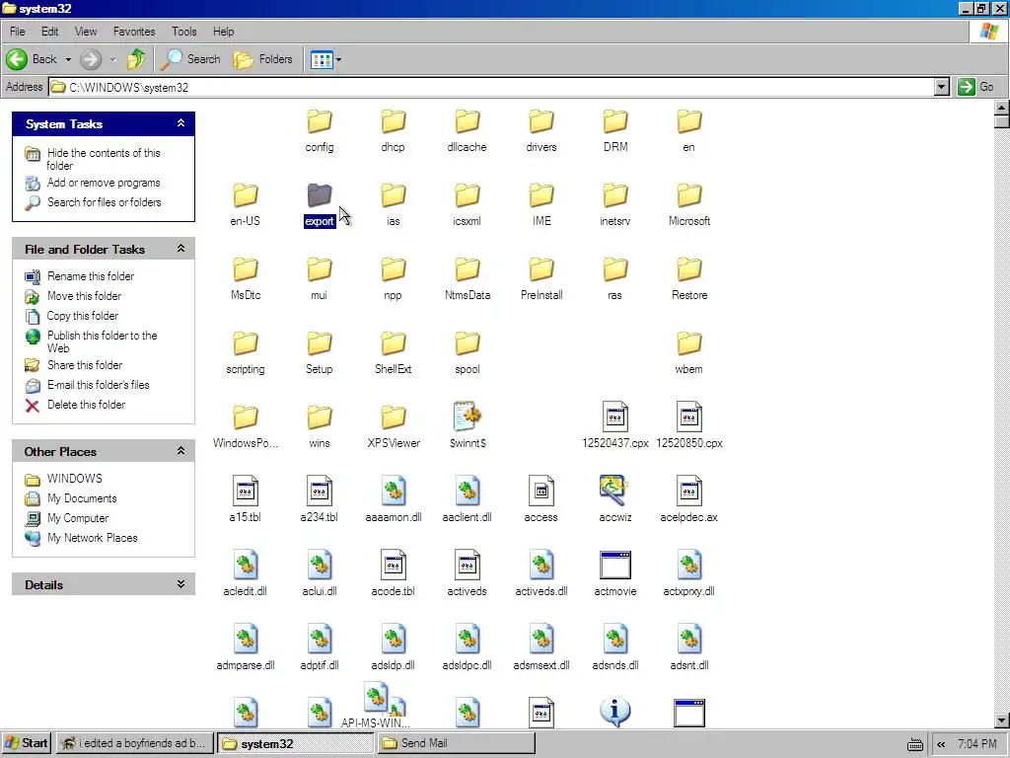Image resolution: width=1010 pixels, height=758 pixels.
Task: Select the actmovie application icon
Action: click(x=615, y=566)
